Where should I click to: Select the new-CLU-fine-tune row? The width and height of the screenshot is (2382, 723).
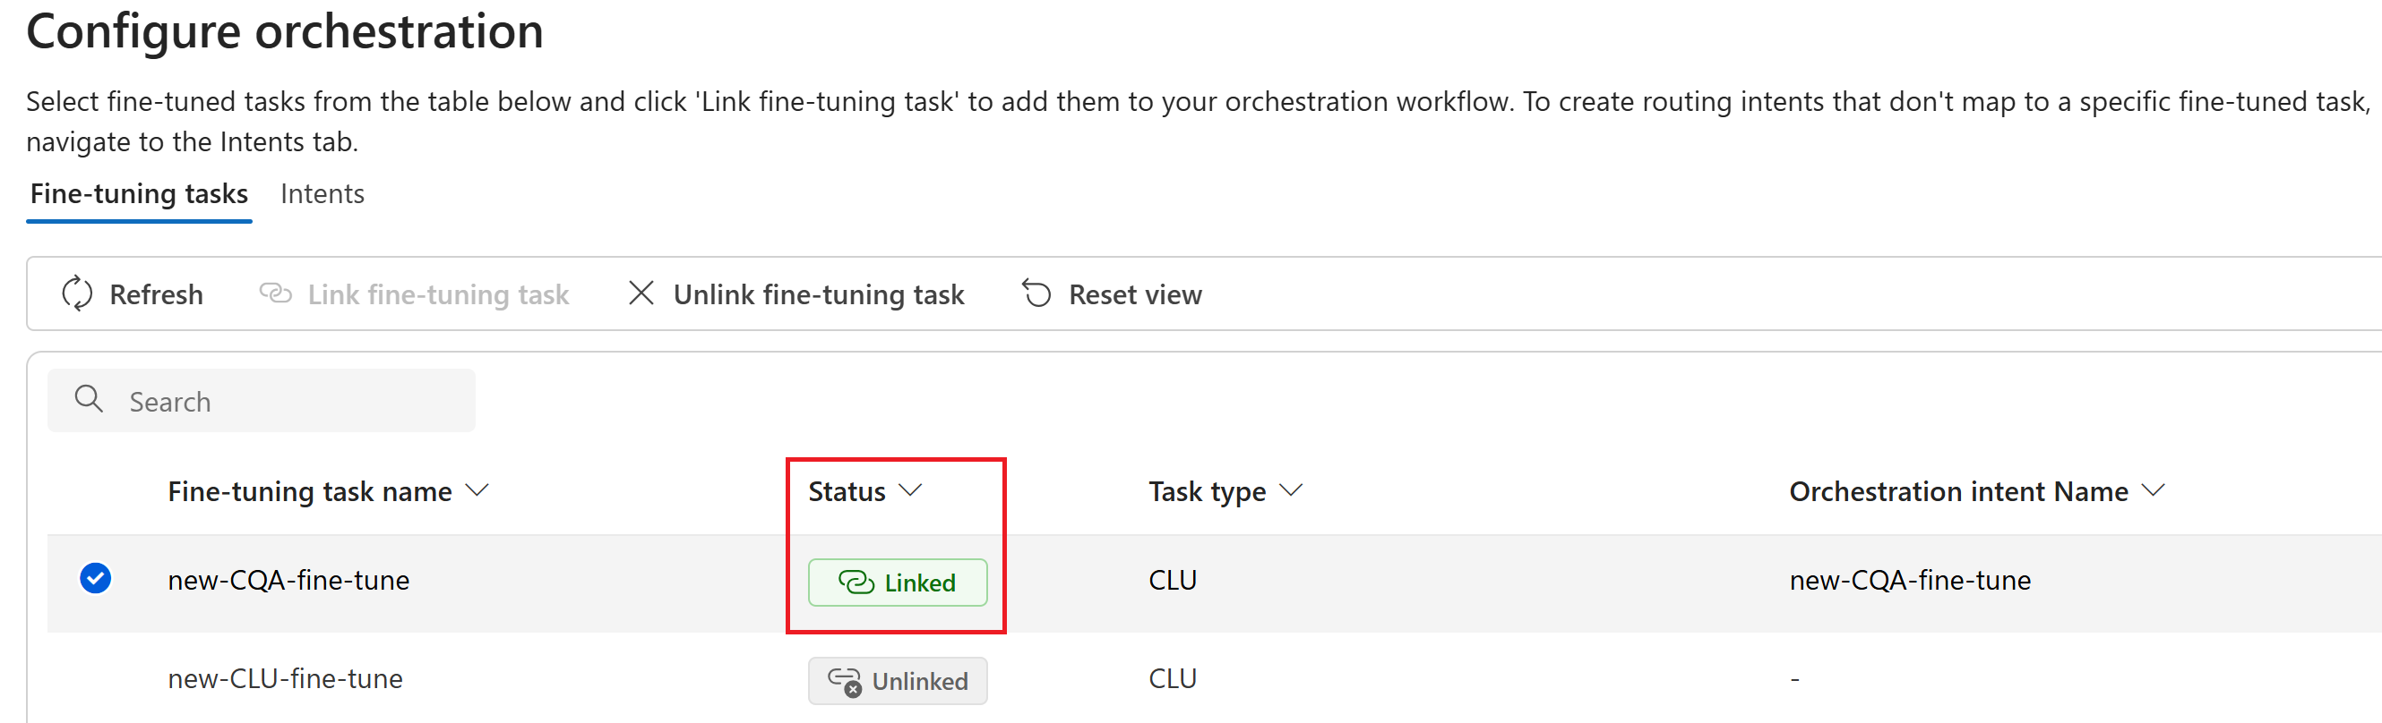tap(1202, 678)
